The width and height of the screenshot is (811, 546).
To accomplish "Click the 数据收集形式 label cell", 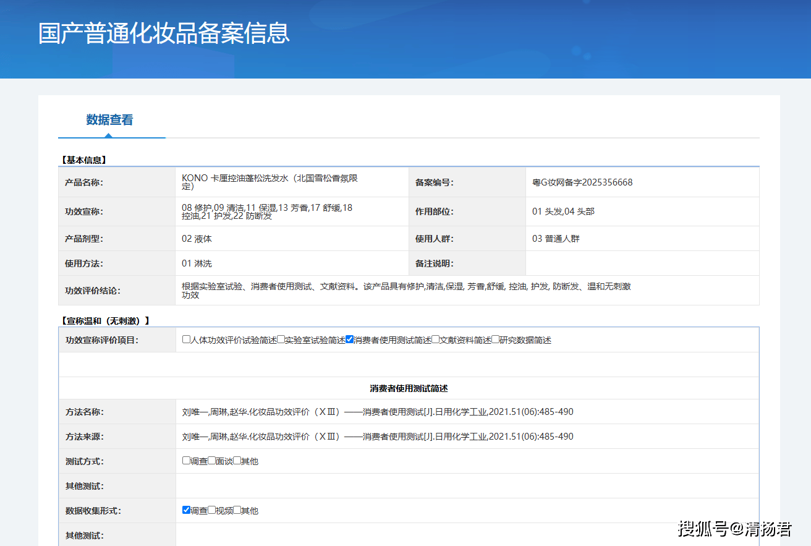I will [117, 511].
